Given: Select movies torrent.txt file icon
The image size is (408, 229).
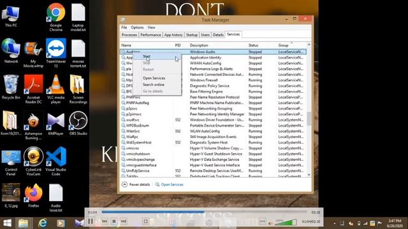Looking at the screenshot, I should tap(78, 53).
